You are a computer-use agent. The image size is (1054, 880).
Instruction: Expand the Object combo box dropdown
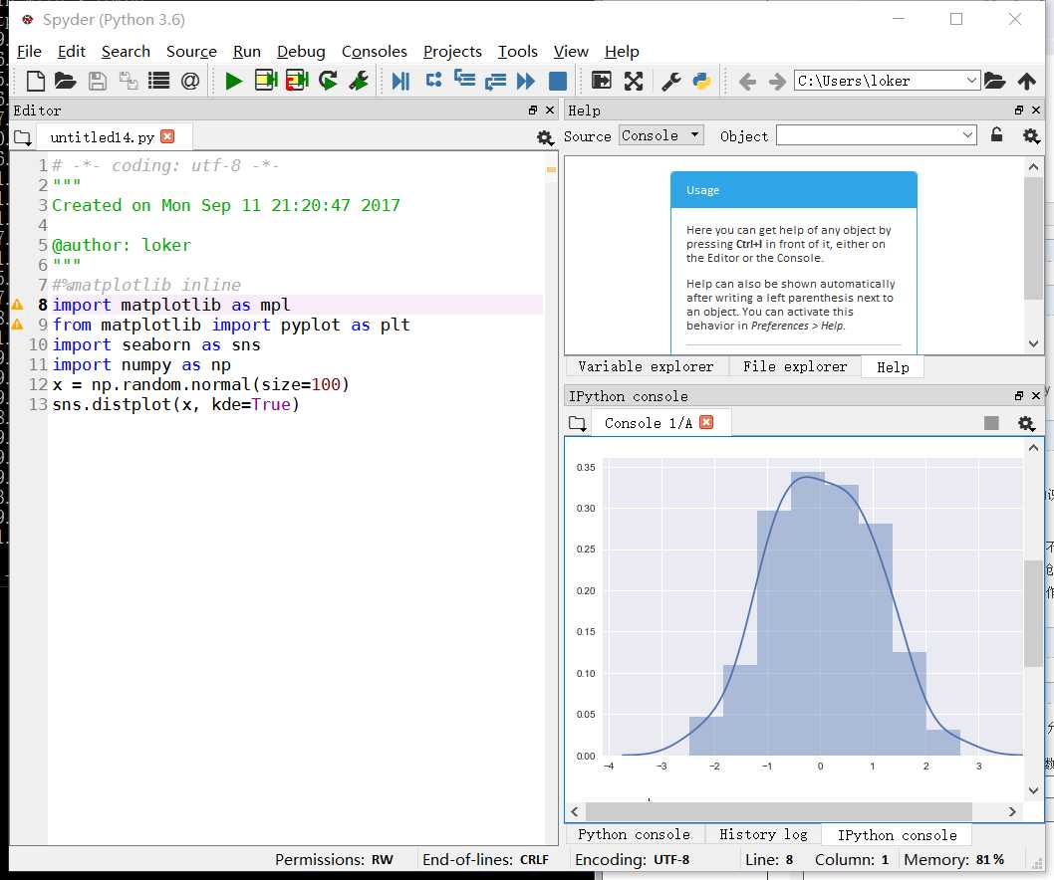[967, 135]
